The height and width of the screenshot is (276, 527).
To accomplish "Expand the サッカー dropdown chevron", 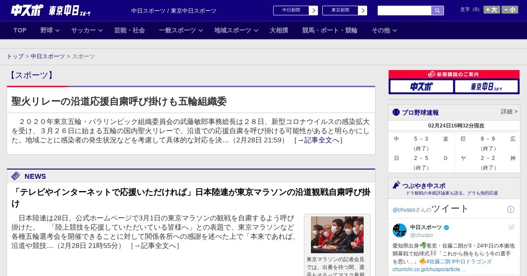I will tap(101, 30).
